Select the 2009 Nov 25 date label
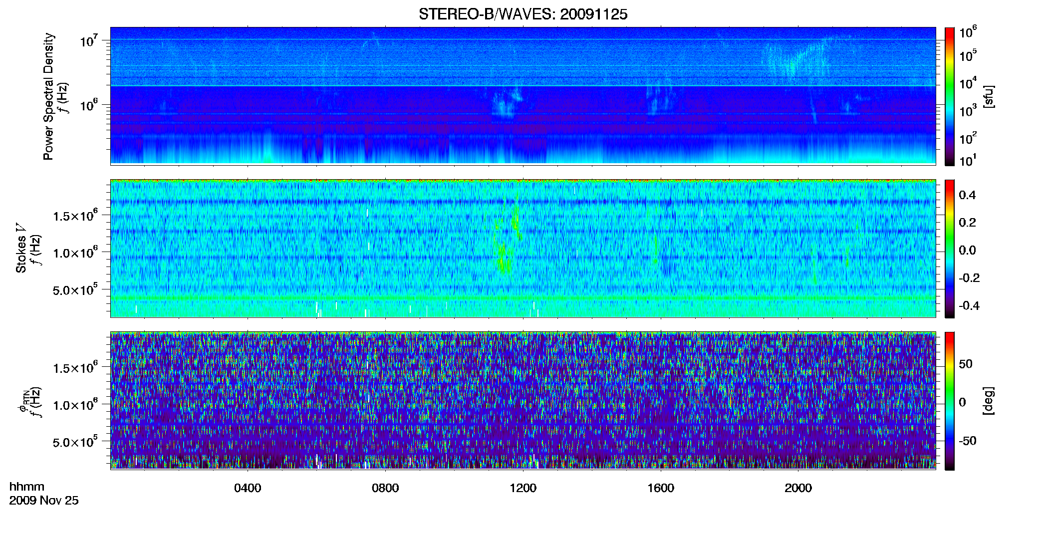1046x539 pixels. [44, 501]
